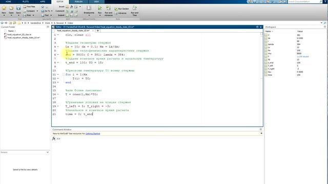Go forward in the folder address bar
Image resolution: width=328 pixels, height=184 pixels.
pyautogui.click(x=6, y=23)
